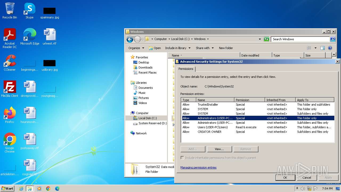Click the Search Windows input field
The image size is (341, 192).
click(x=300, y=39)
